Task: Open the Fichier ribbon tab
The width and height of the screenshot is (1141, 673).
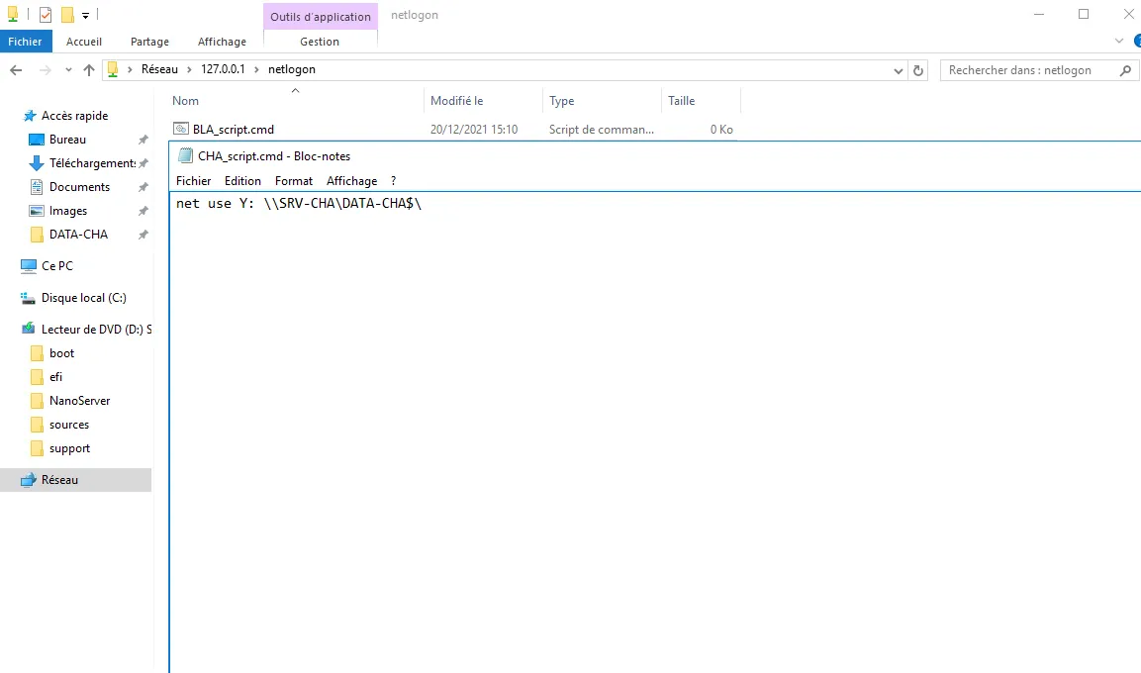Action: point(25,42)
